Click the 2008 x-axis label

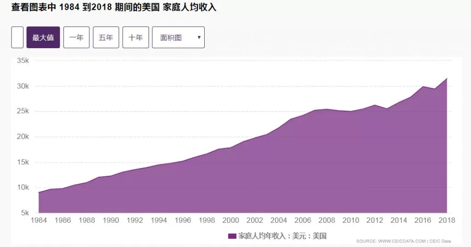click(x=327, y=220)
